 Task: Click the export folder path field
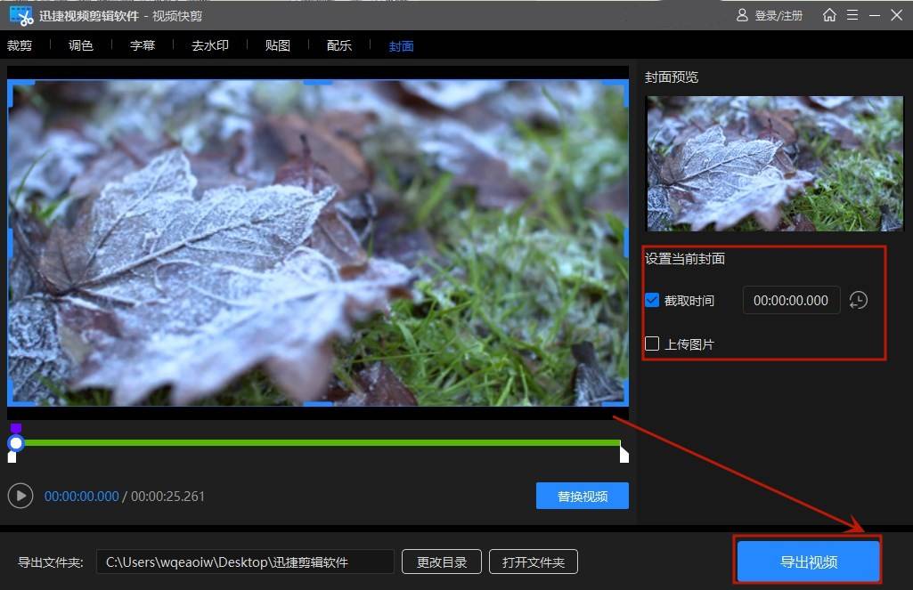coord(245,562)
